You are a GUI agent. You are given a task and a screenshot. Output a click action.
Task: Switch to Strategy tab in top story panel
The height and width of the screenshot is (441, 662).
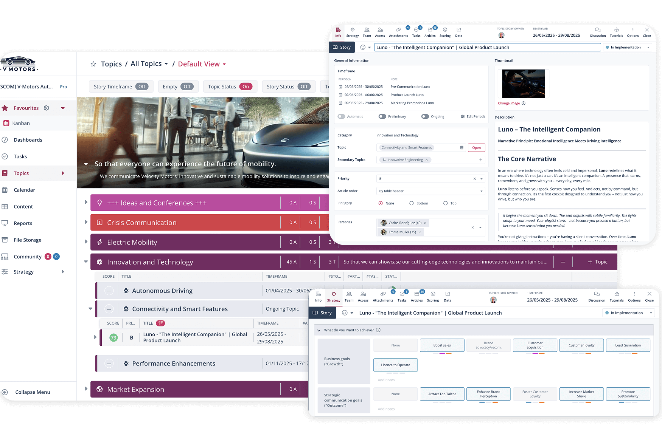point(352,32)
